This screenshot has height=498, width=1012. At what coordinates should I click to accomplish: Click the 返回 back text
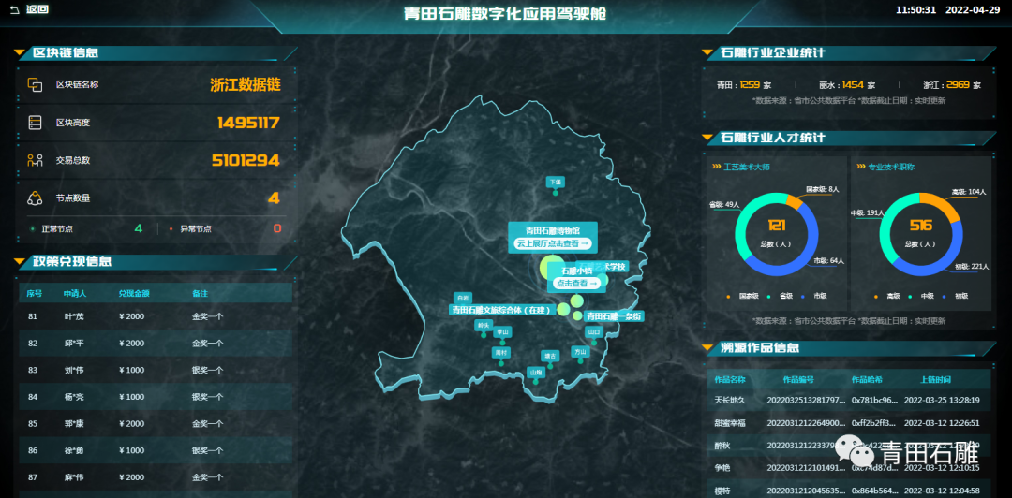[x=37, y=9]
